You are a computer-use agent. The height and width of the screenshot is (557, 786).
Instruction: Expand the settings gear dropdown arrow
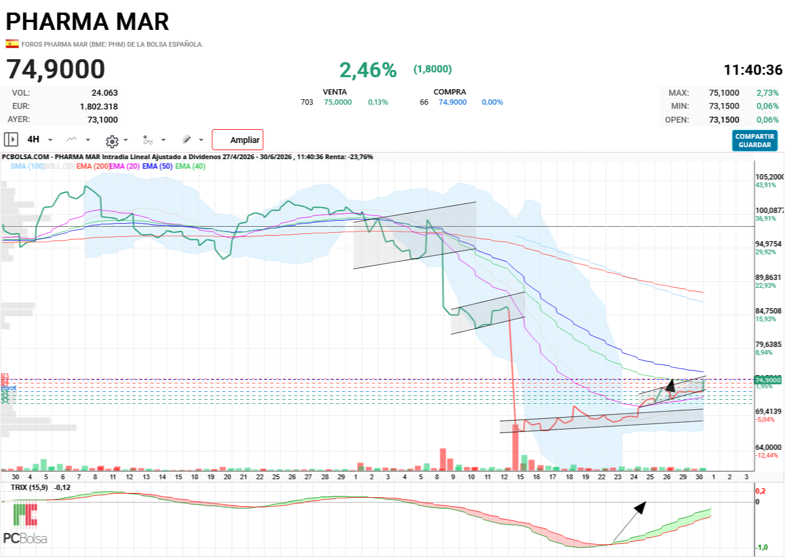tap(126, 141)
